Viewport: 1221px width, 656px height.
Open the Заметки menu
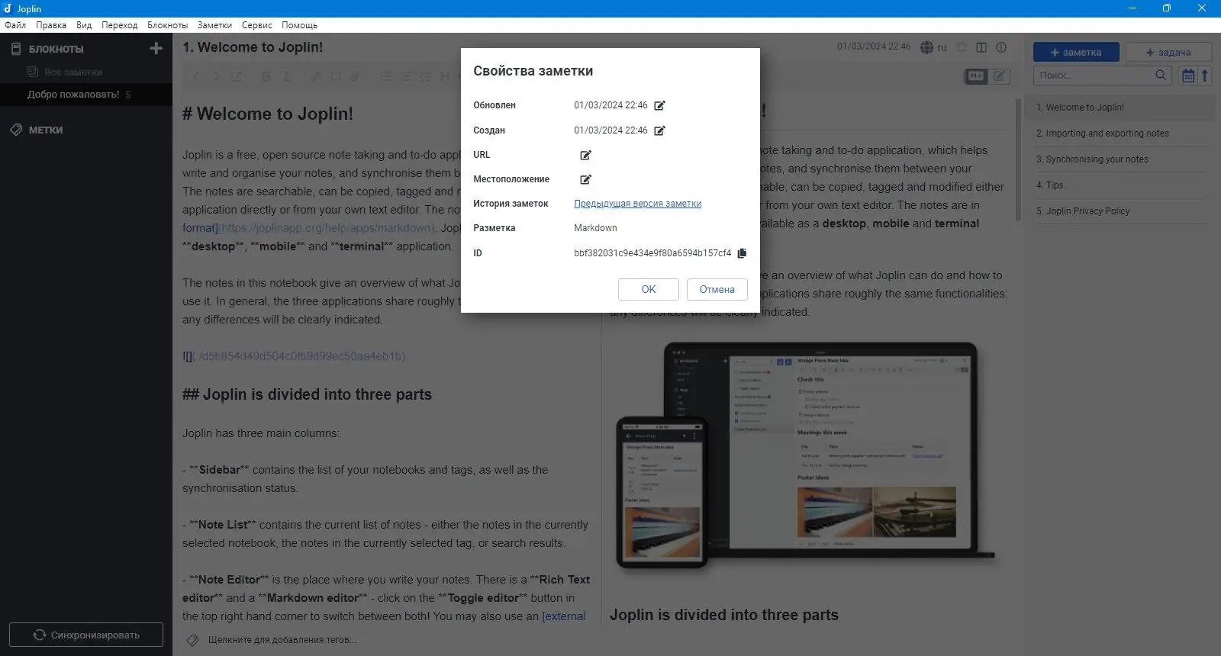point(214,25)
